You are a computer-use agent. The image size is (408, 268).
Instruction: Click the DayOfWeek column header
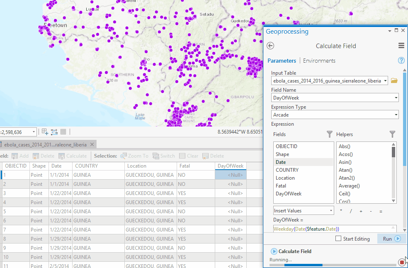pos(230,166)
